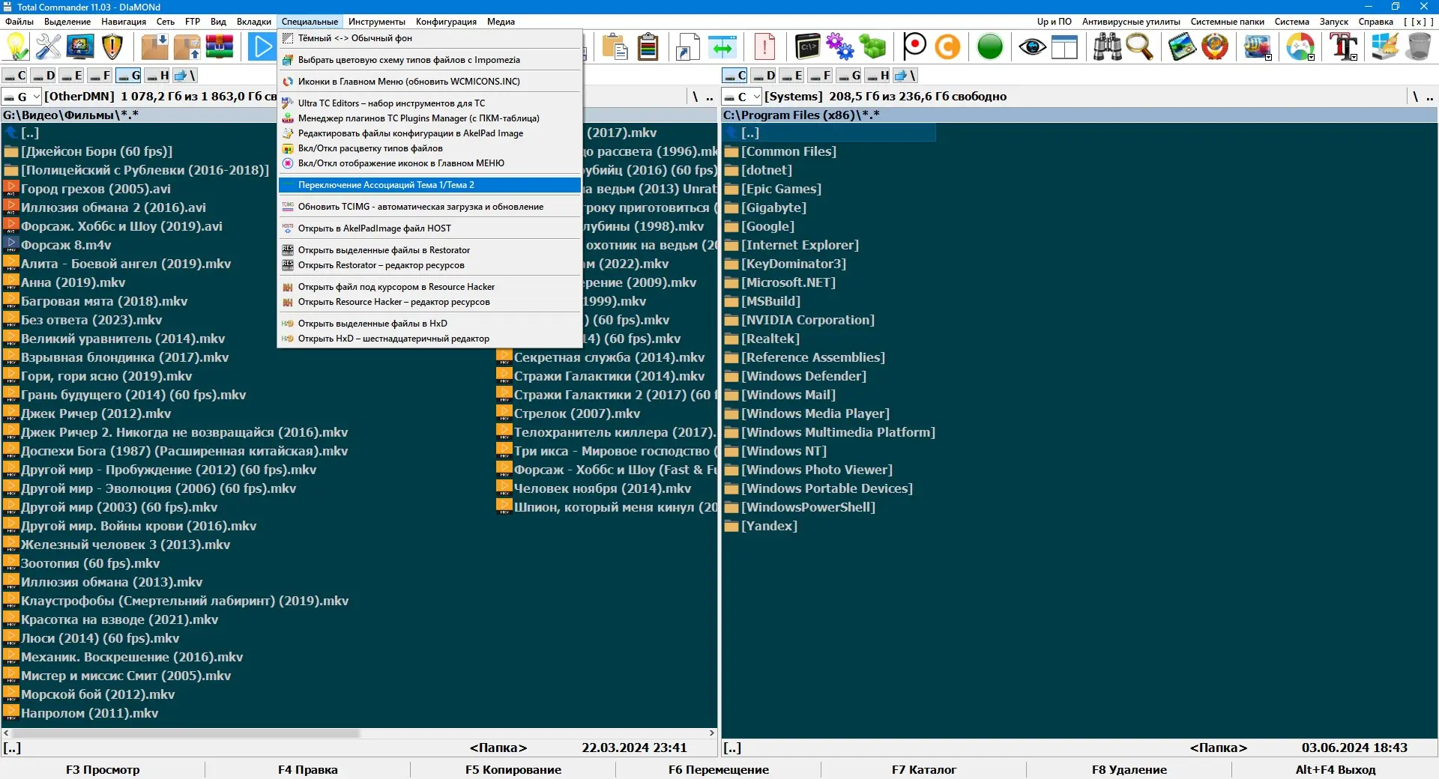Select Обновить TCIMG menu entry
This screenshot has width=1439, height=779.
coord(420,206)
